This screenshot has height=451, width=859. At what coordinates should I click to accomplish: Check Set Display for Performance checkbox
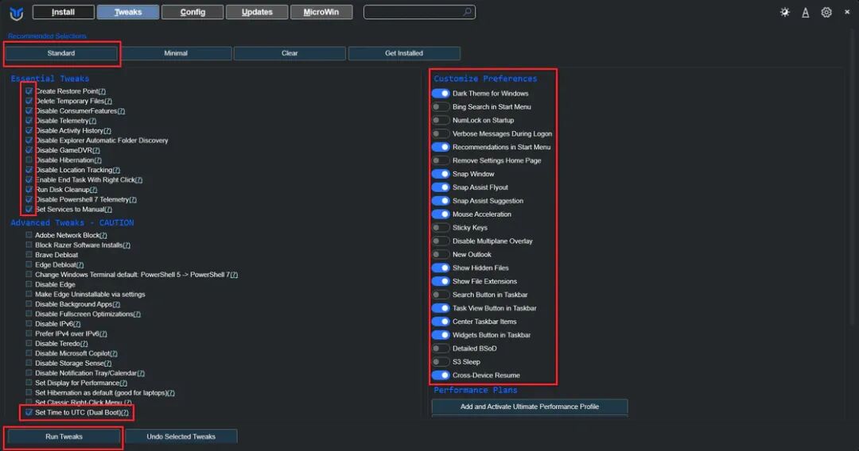point(29,382)
